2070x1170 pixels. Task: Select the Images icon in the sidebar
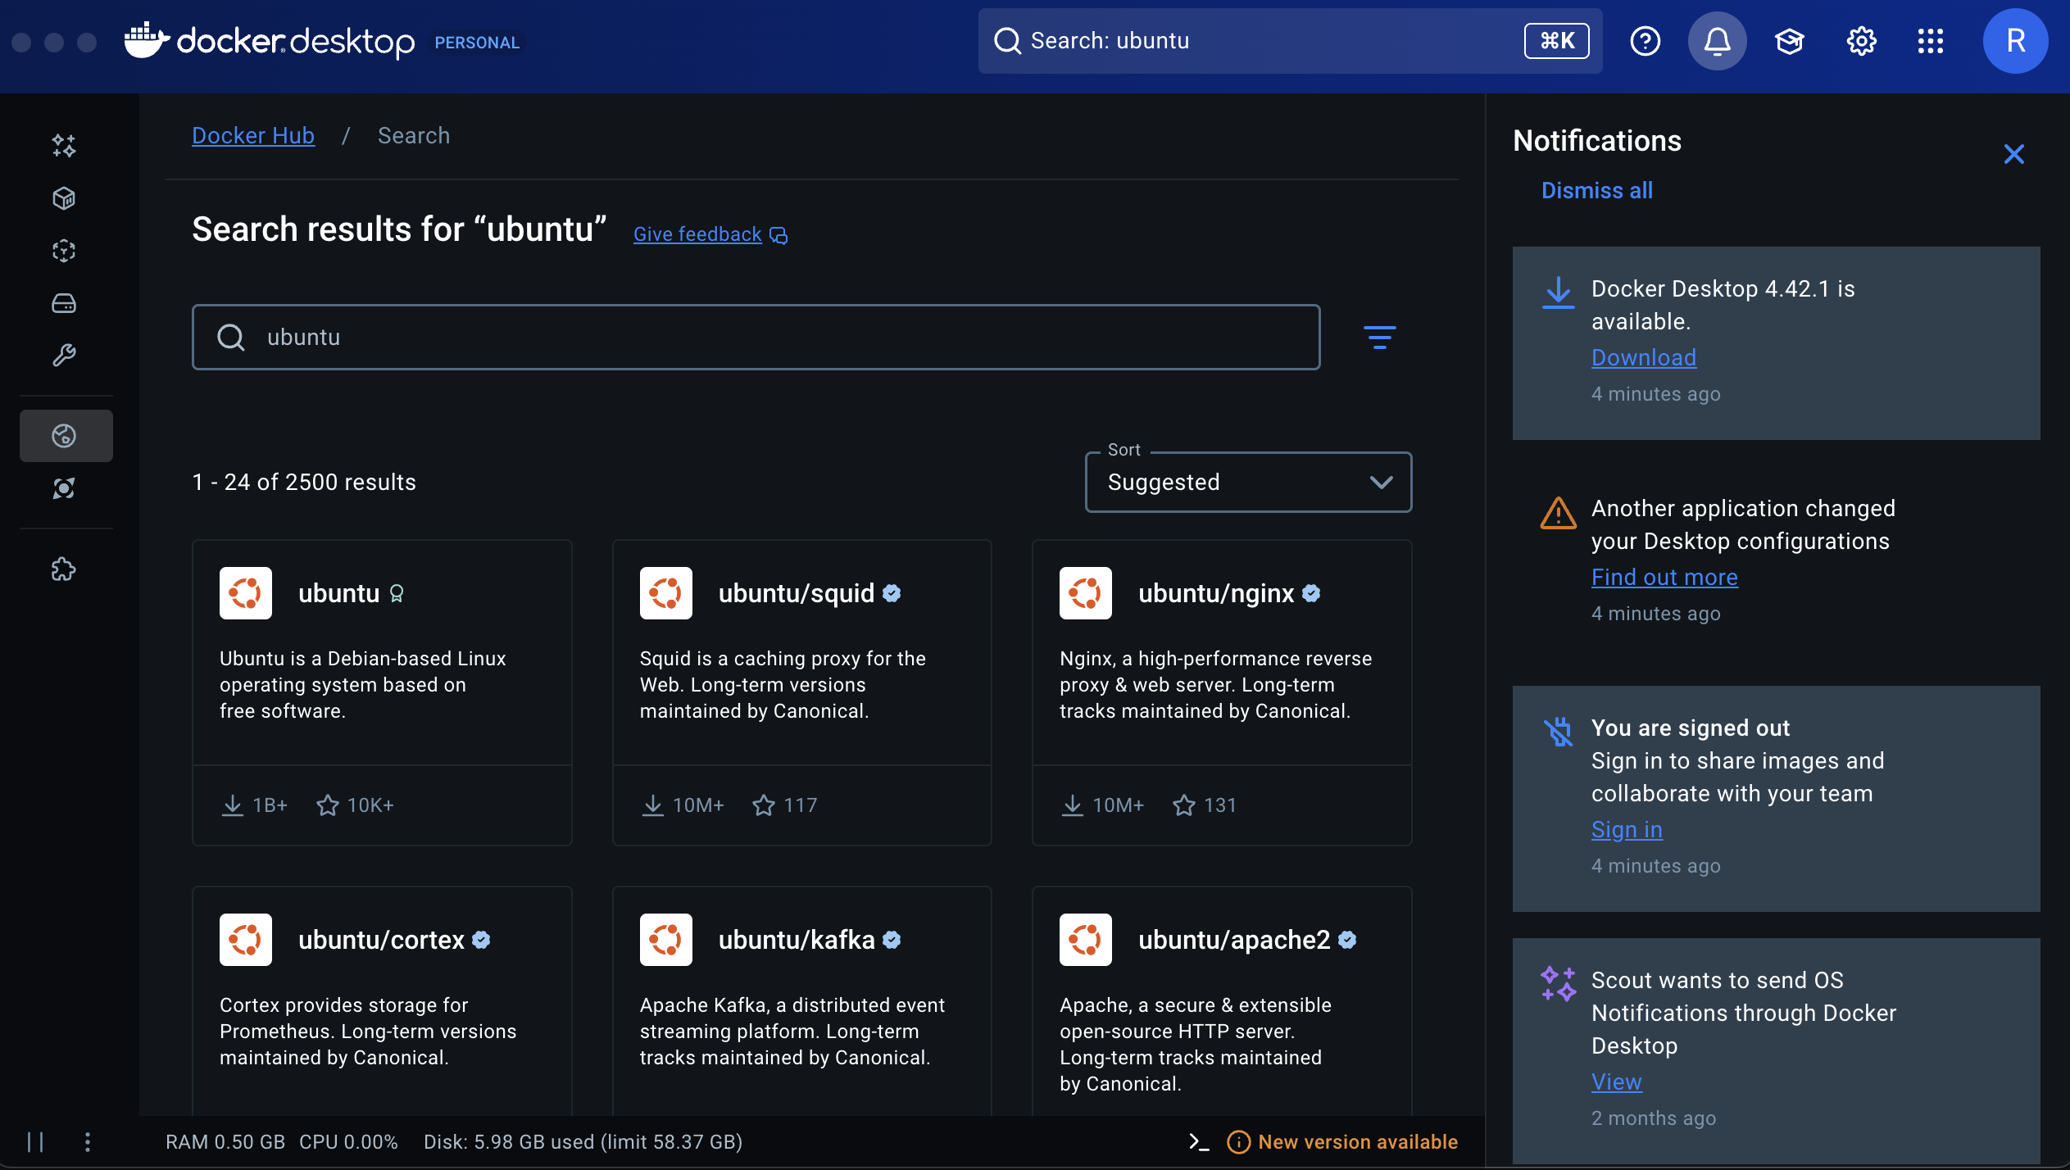coord(64,252)
